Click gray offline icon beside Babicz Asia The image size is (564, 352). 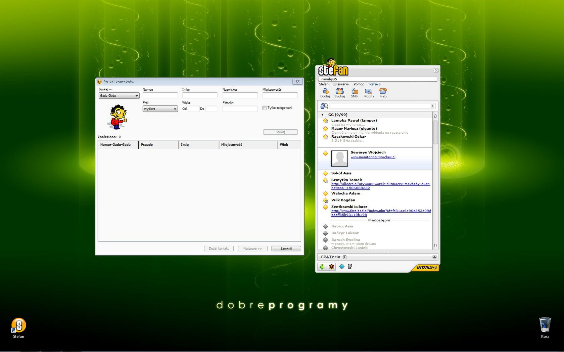pyautogui.click(x=325, y=227)
